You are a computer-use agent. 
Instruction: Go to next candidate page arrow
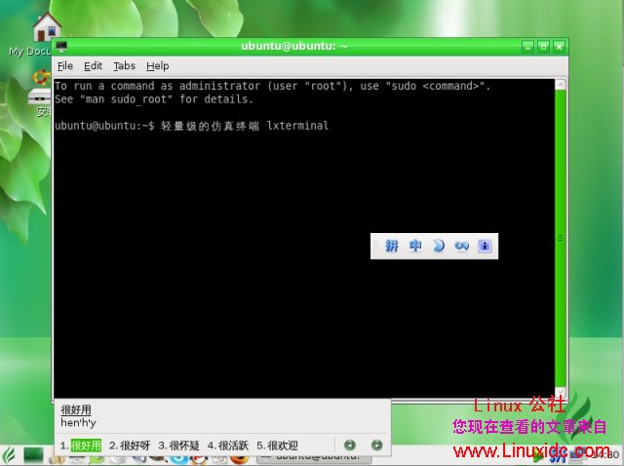click(x=376, y=445)
